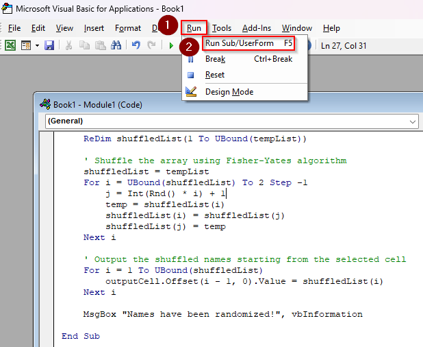Click the code window left margin indicator bar
This screenshot has height=347, width=423.
(x=46, y=239)
